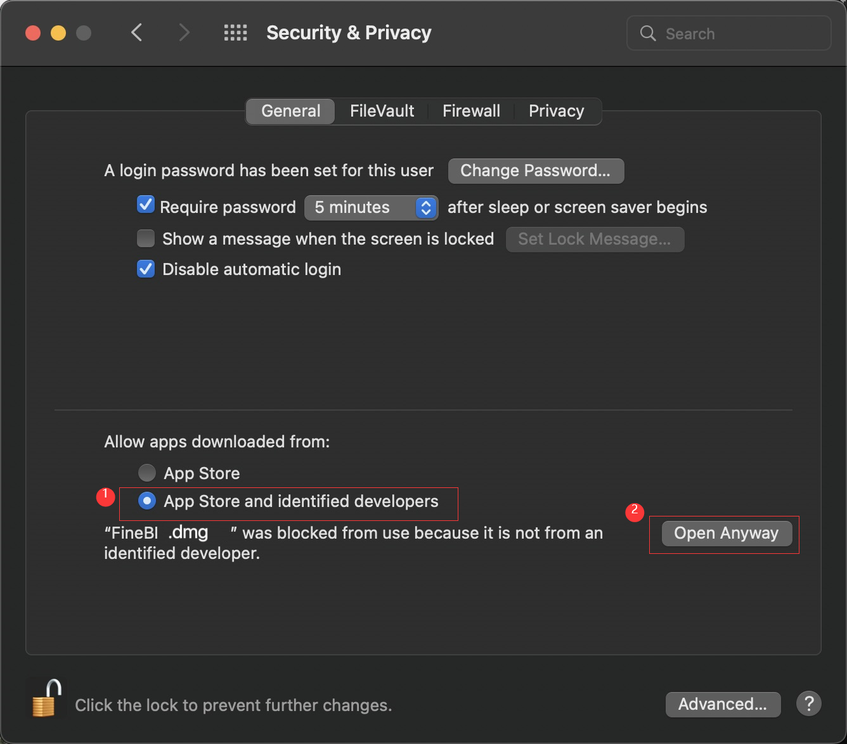Go forward with the right chevron
847x744 pixels.
click(x=184, y=33)
